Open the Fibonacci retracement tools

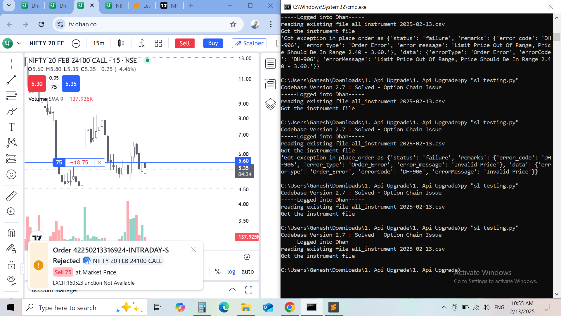coord(11,95)
